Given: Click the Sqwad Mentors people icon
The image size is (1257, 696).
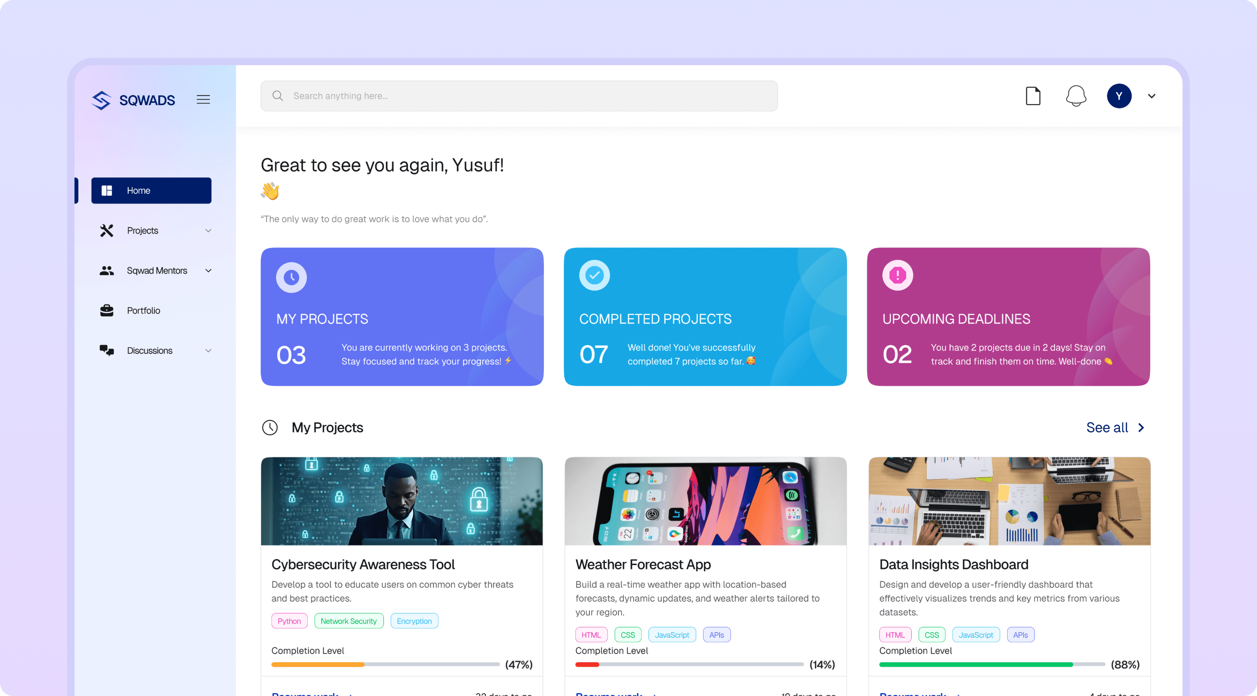Looking at the screenshot, I should tap(106, 270).
